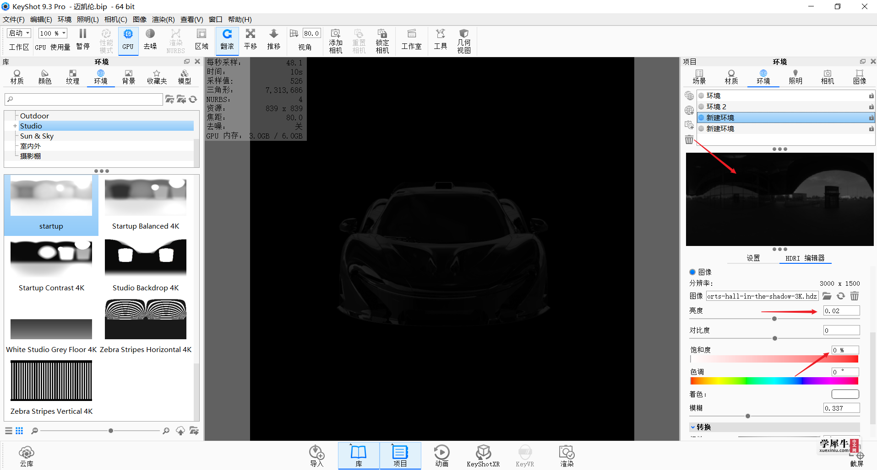The height and width of the screenshot is (470, 877).
Task: Select the 图像 radio button
Action: coord(692,272)
